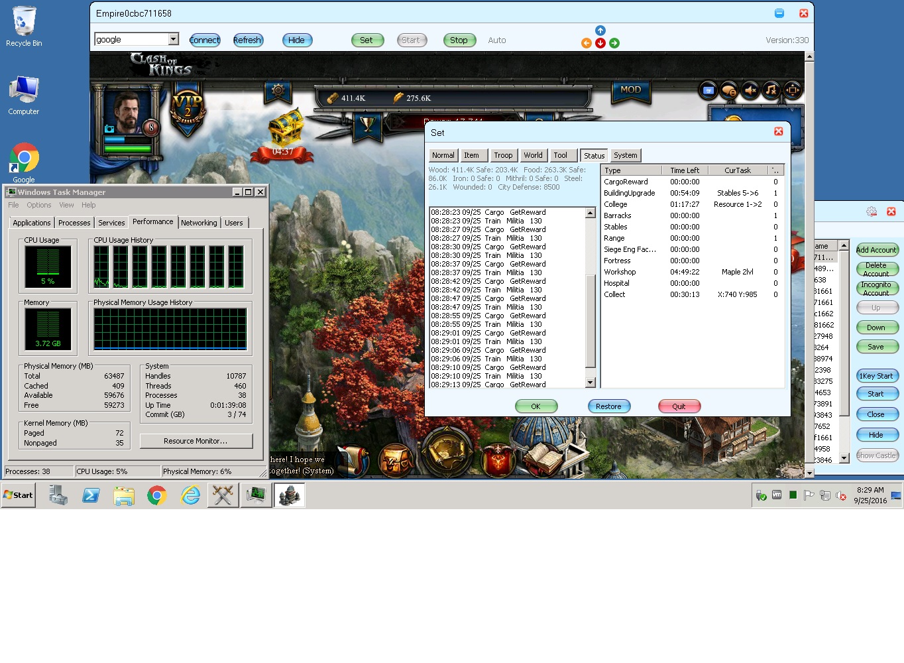Select the Workshop status row
904x663 pixels.
[693, 272]
